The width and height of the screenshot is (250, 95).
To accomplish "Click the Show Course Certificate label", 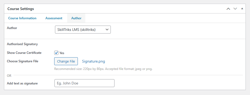I will coord(24,53).
